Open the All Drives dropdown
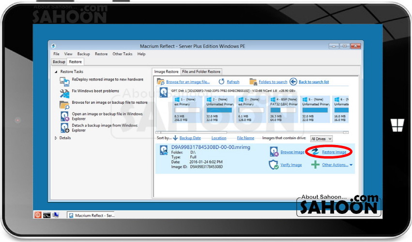This screenshot has width=412, height=242. coord(321,139)
